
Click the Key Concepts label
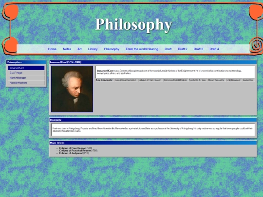tap(104, 80)
